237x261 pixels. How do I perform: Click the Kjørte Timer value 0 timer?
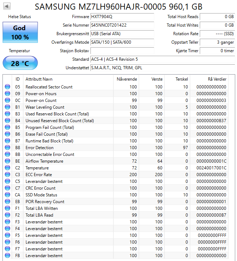[217, 51]
